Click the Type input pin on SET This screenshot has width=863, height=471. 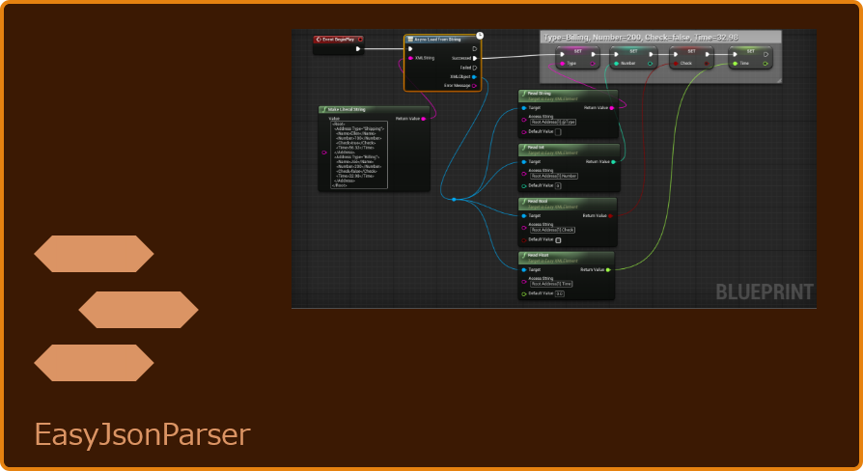click(562, 64)
